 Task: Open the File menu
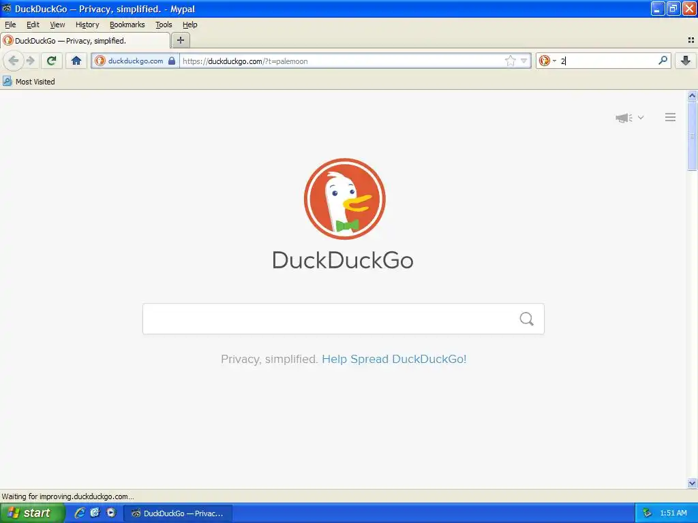tap(10, 25)
